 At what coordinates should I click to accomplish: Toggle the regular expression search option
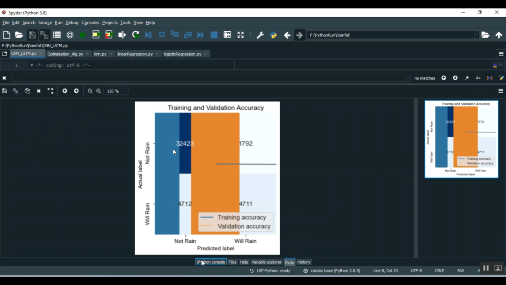click(467, 78)
